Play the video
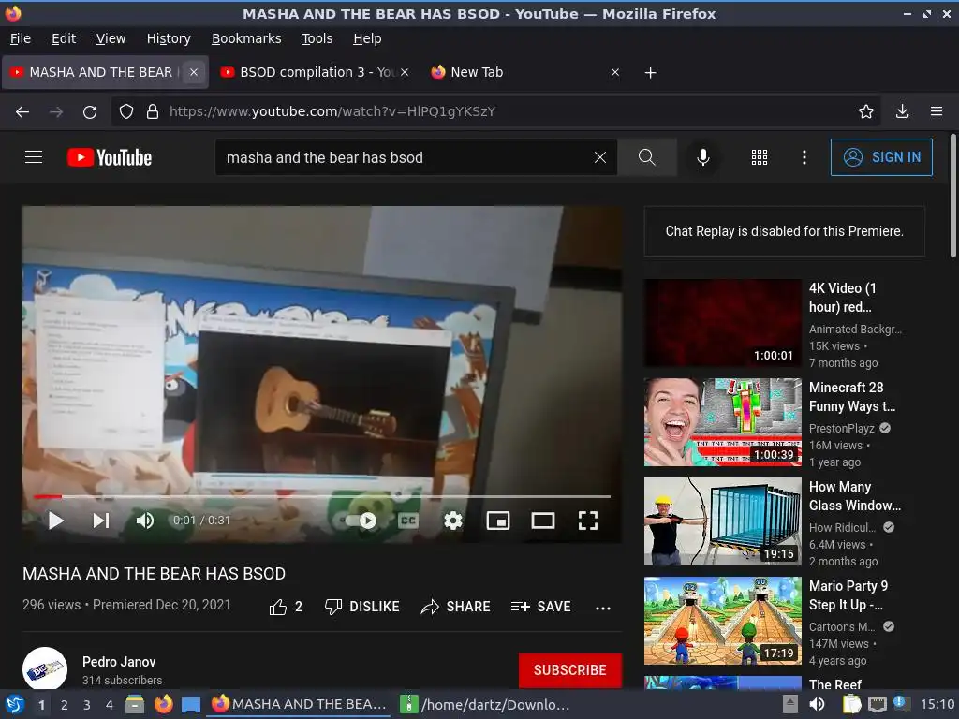Image resolution: width=959 pixels, height=719 pixels. click(x=55, y=521)
